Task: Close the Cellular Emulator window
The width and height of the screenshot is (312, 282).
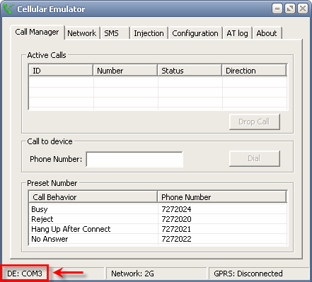Action: pyautogui.click(x=303, y=9)
